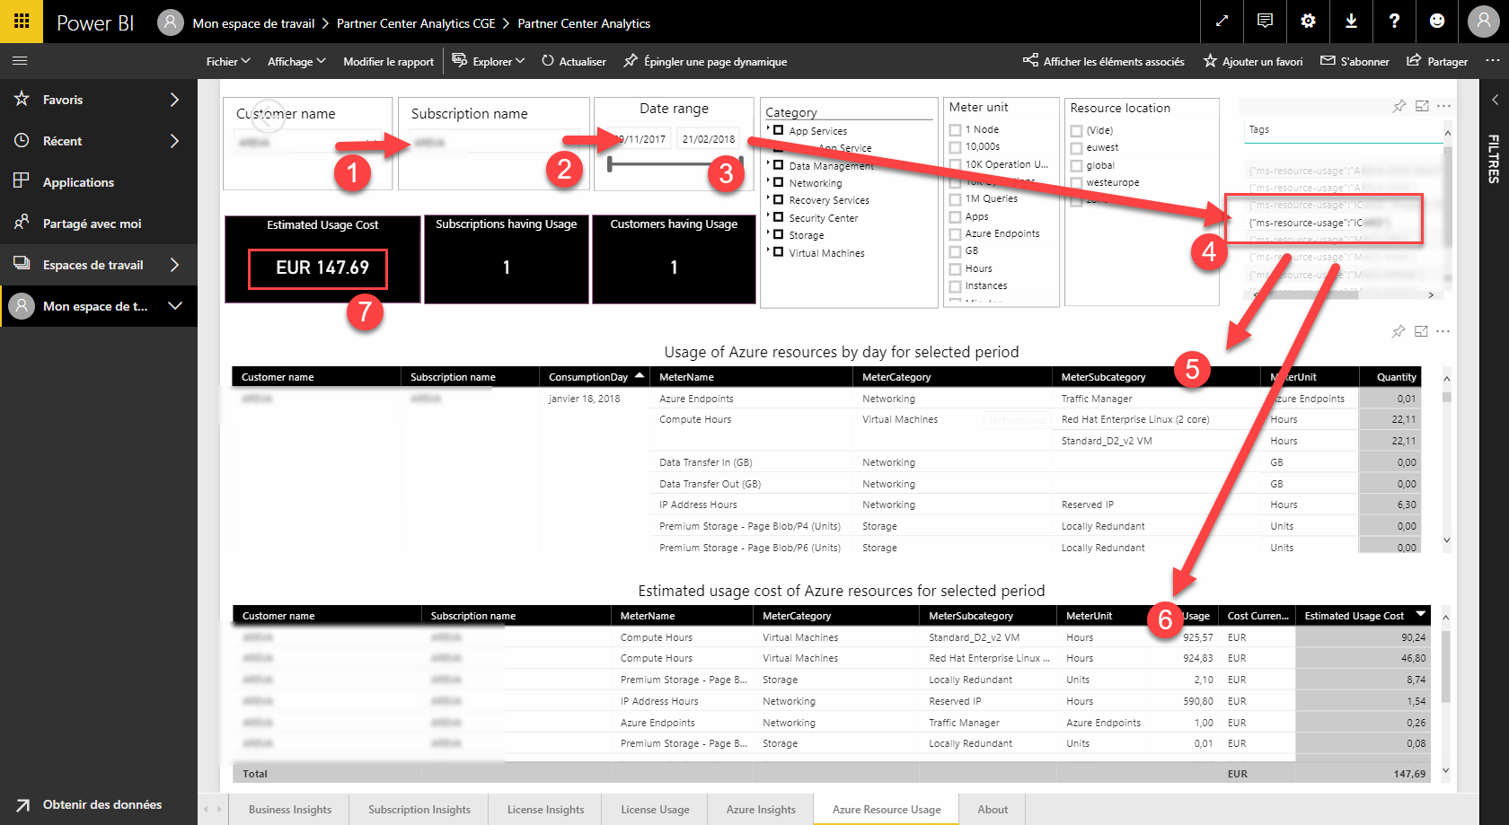
Task: Switch to License Insights tab
Action: tap(545, 809)
